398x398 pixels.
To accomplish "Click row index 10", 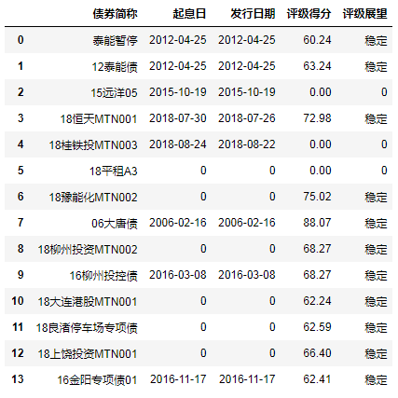I will click(x=18, y=301).
